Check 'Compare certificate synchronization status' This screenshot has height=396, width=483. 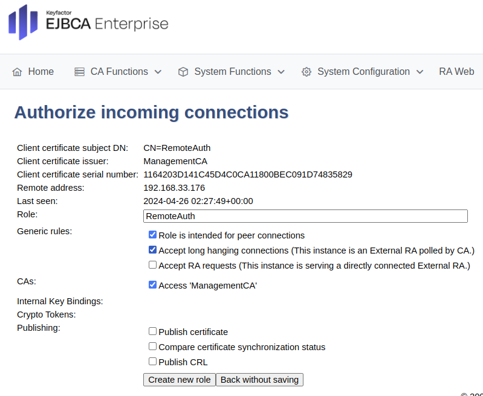click(x=153, y=346)
